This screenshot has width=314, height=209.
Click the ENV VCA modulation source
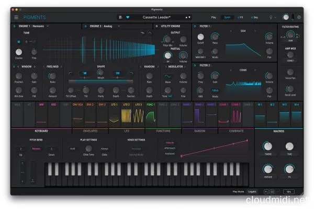coord(76,104)
